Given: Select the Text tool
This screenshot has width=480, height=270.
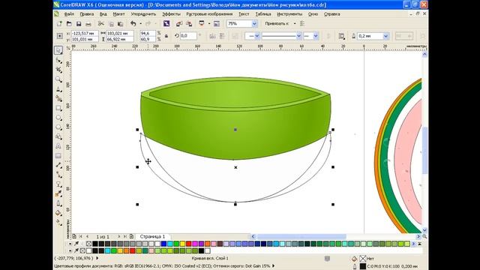Looking at the screenshot, I should (x=58, y=146).
